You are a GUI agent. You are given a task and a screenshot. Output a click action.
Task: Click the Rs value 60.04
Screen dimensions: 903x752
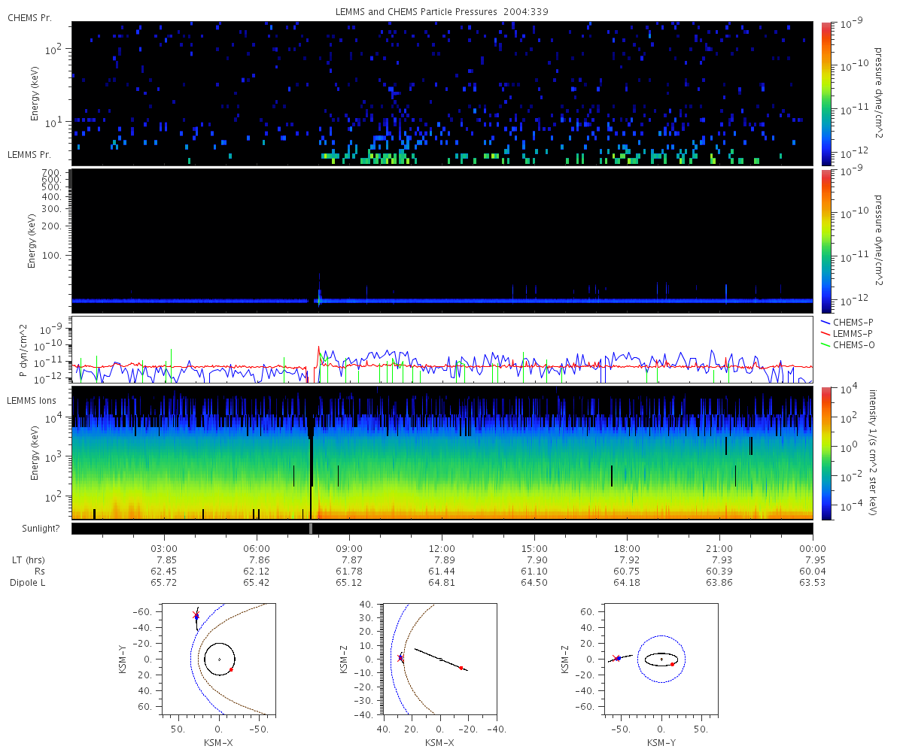pos(813,572)
